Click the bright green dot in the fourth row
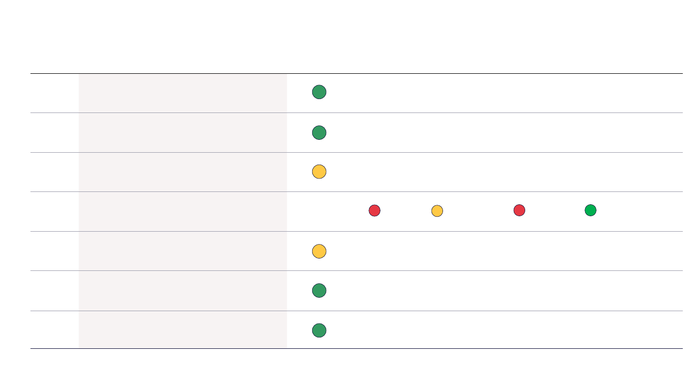The height and width of the screenshot is (387, 689). tap(590, 211)
